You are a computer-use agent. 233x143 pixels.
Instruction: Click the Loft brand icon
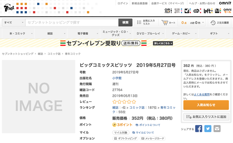click(208, 11)
